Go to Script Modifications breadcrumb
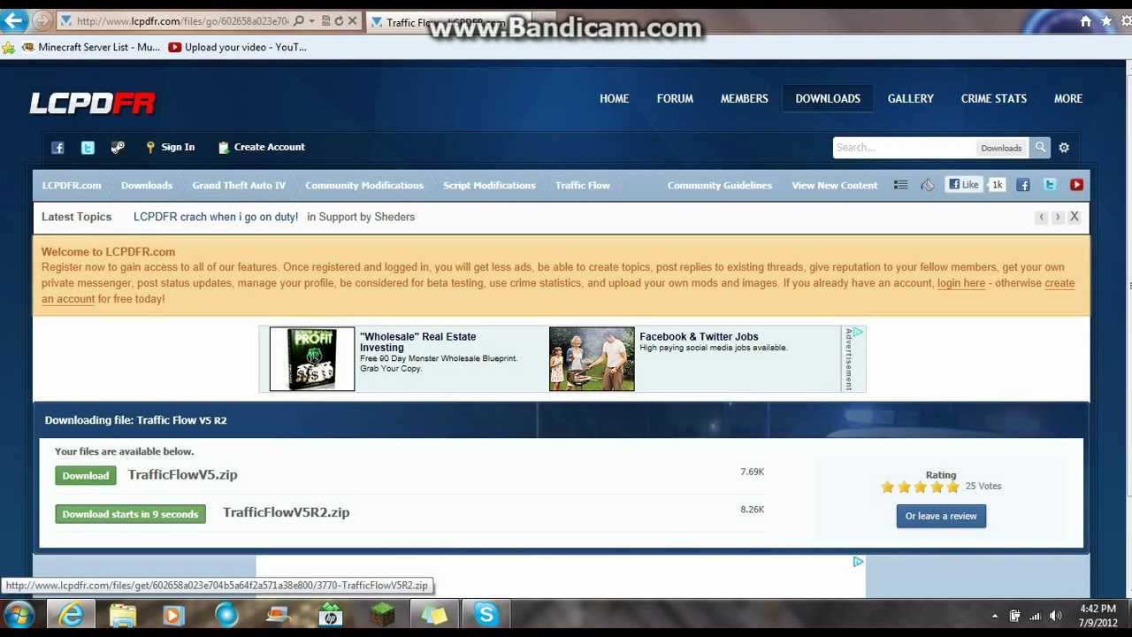This screenshot has height=637, width=1132. click(489, 185)
